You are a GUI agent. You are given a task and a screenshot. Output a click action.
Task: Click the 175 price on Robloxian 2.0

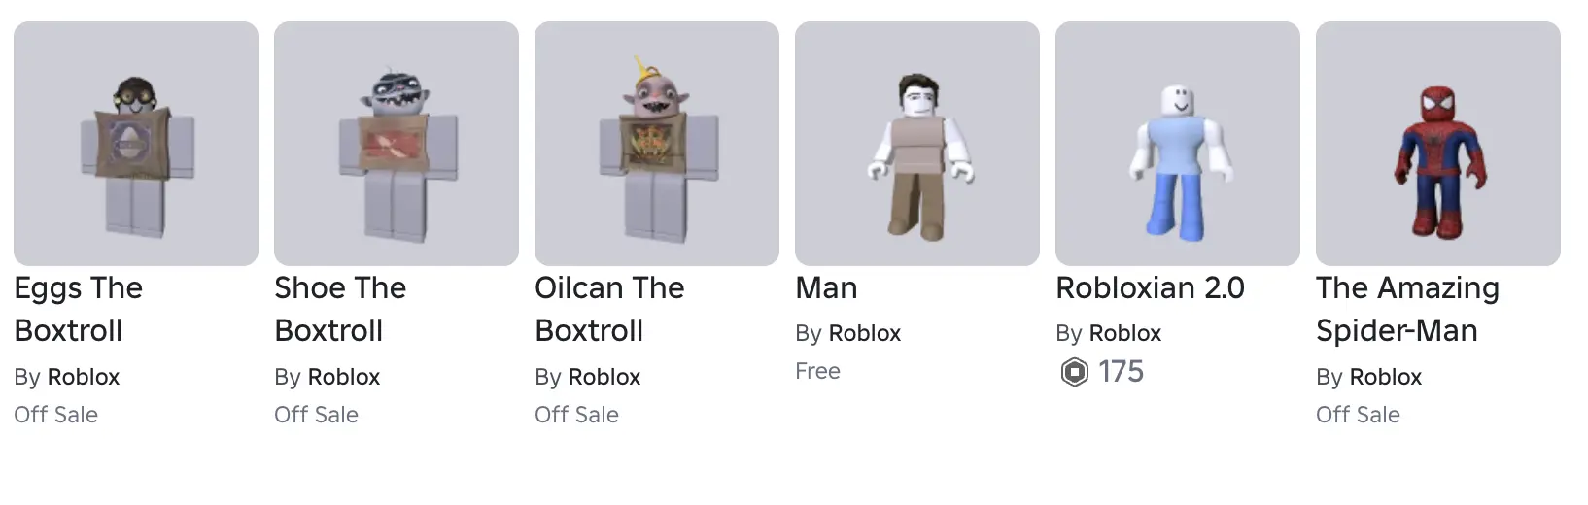click(1121, 372)
